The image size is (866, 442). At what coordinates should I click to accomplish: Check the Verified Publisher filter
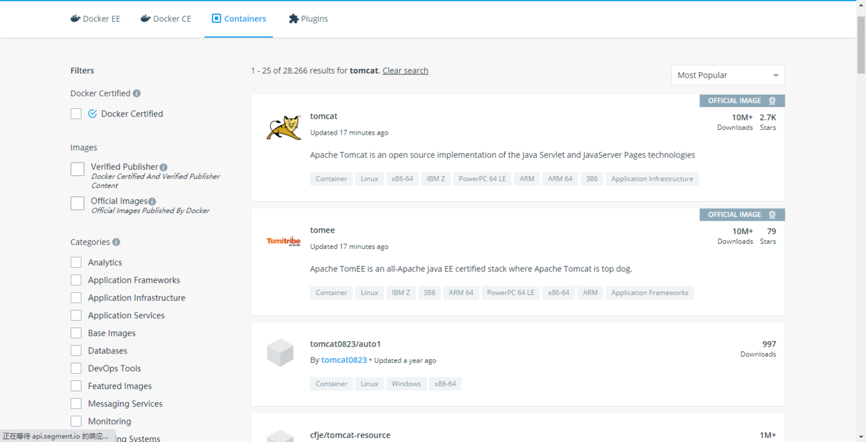(x=78, y=169)
